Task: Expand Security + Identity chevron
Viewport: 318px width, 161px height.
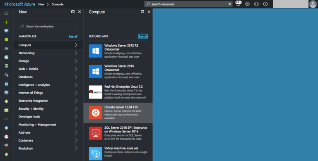Action: point(76,109)
